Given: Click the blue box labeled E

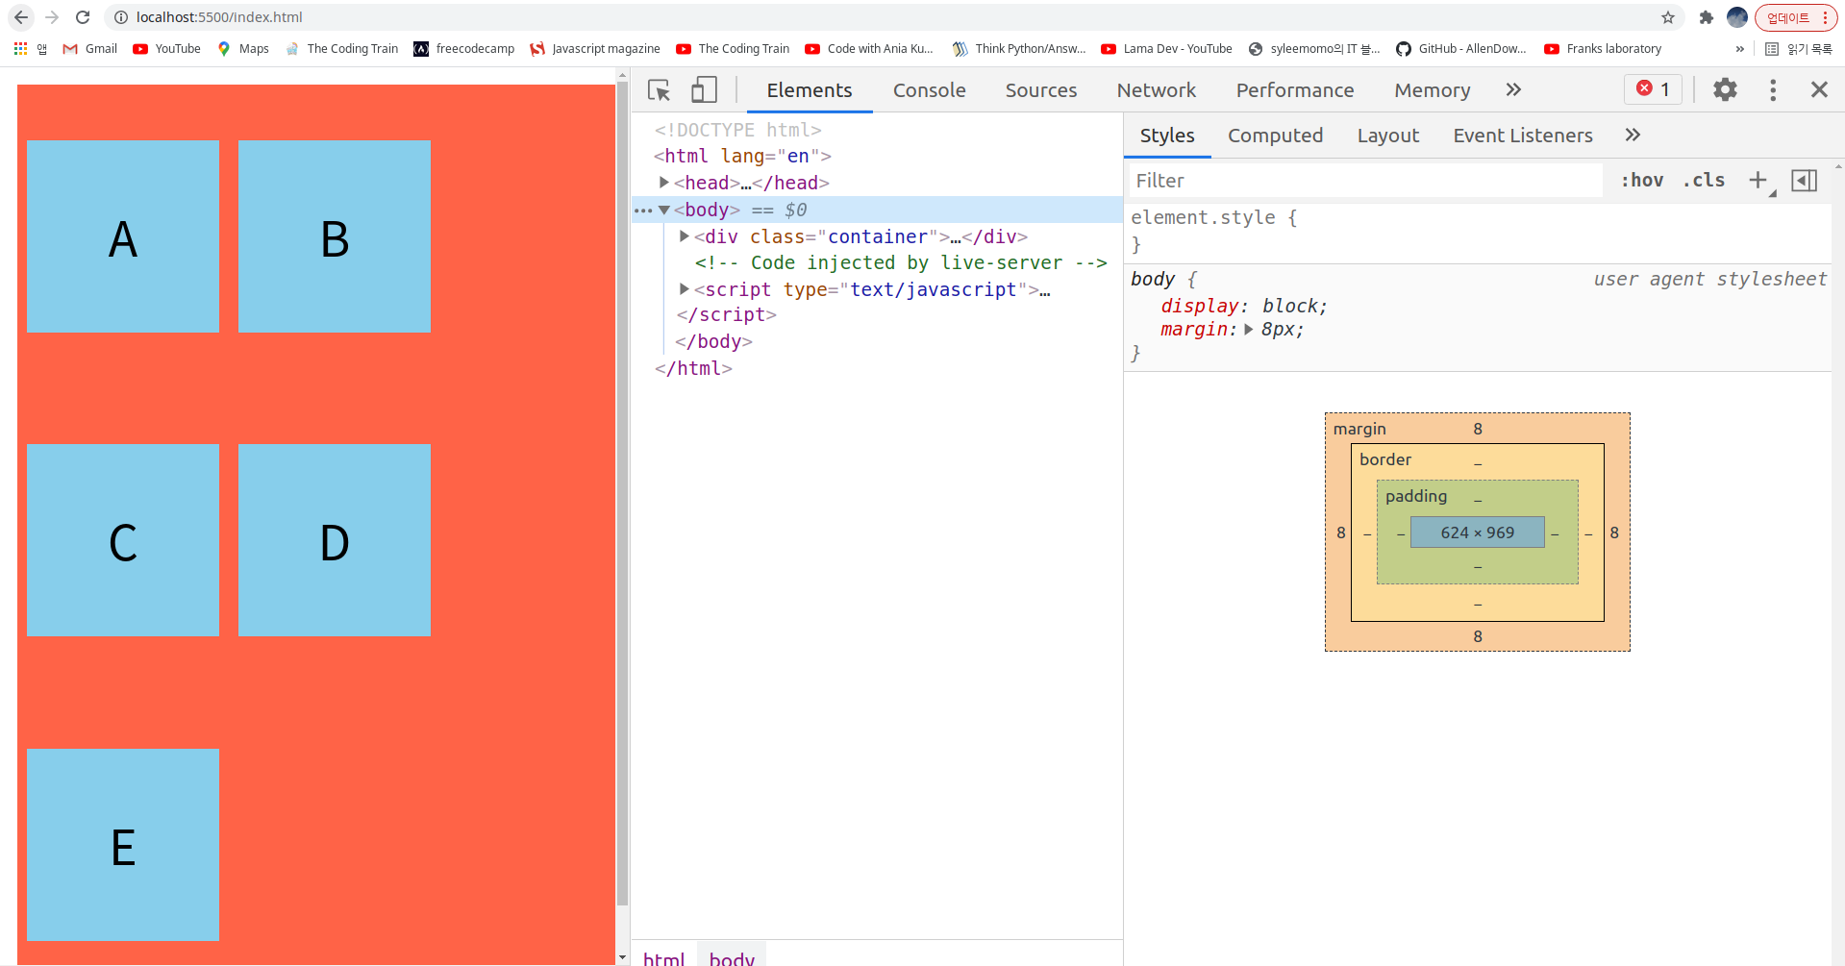Looking at the screenshot, I should point(123,845).
